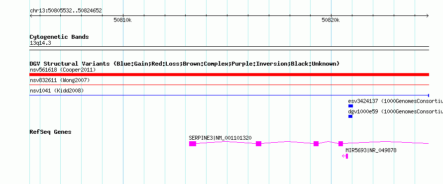
Task: Click the chr13:50805532..50824652 coordinates text
Action: pos(66,11)
